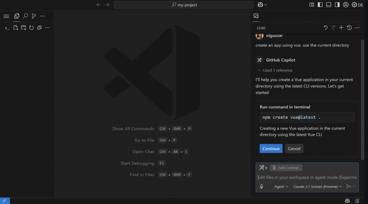The height and width of the screenshot is (204, 368).
Task: Activate the microphone for voice chat input
Action: pos(261,186)
